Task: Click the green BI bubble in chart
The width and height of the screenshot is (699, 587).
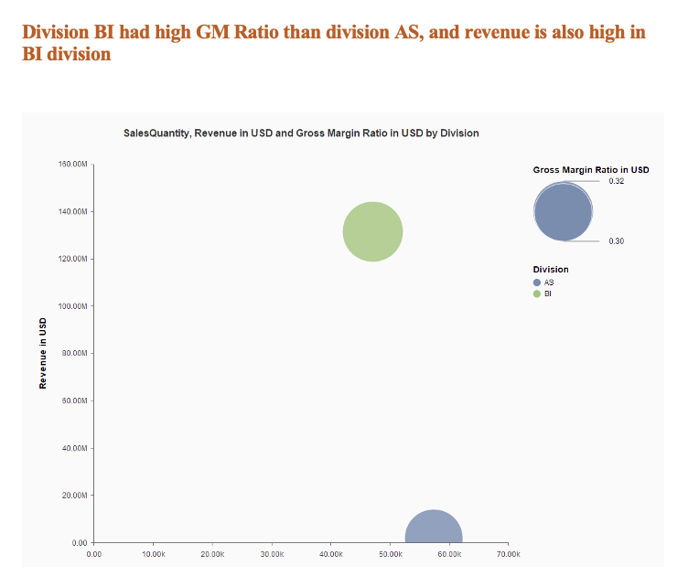Action: tap(372, 232)
